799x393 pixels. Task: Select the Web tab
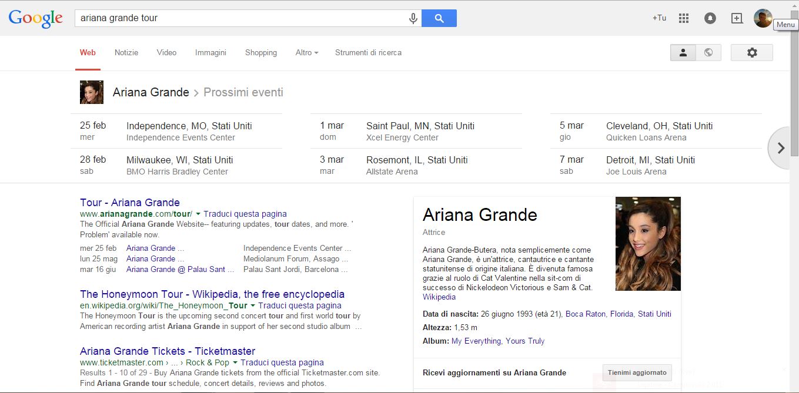point(88,52)
